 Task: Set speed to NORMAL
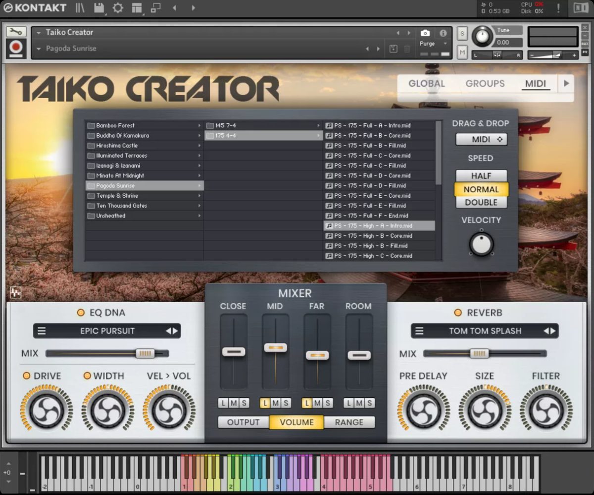tap(481, 189)
